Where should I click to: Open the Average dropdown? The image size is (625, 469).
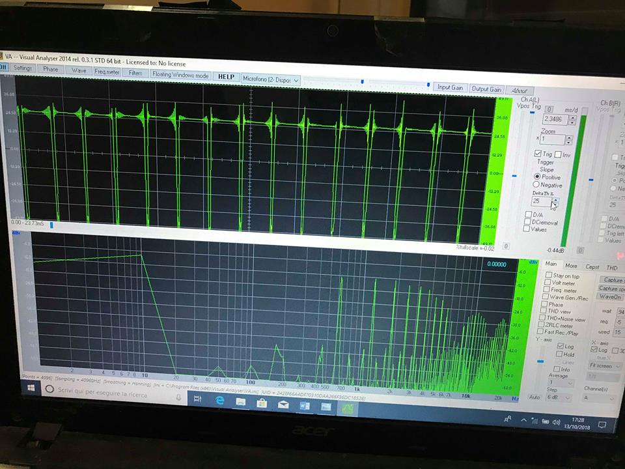(560, 383)
